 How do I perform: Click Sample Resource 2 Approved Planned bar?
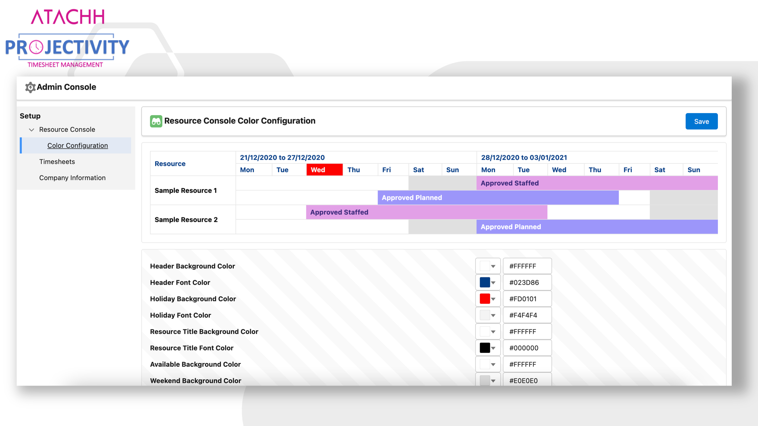[x=597, y=227]
